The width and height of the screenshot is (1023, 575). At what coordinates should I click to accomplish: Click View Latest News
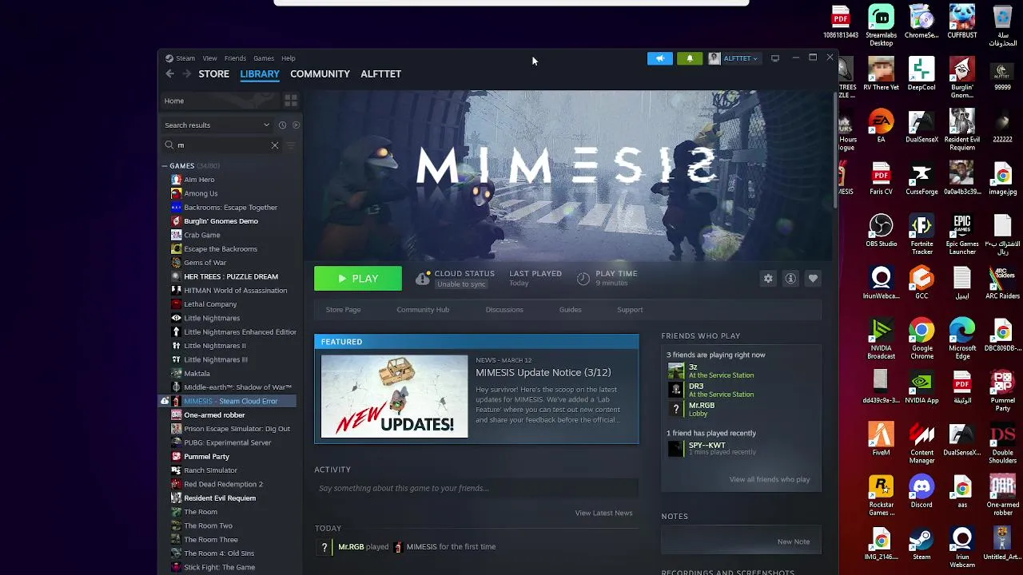603,513
